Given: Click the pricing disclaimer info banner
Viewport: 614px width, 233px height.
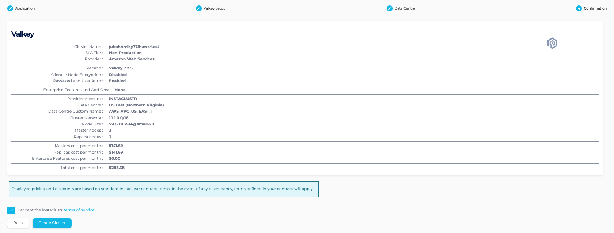Looking at the screenshot, I should [x=163, y=189].
